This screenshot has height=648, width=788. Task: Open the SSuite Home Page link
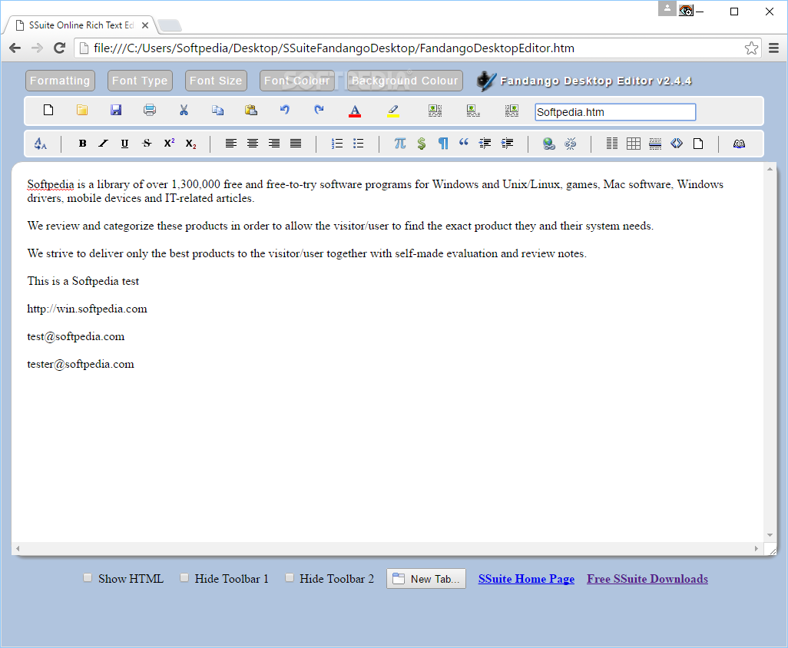526,579
